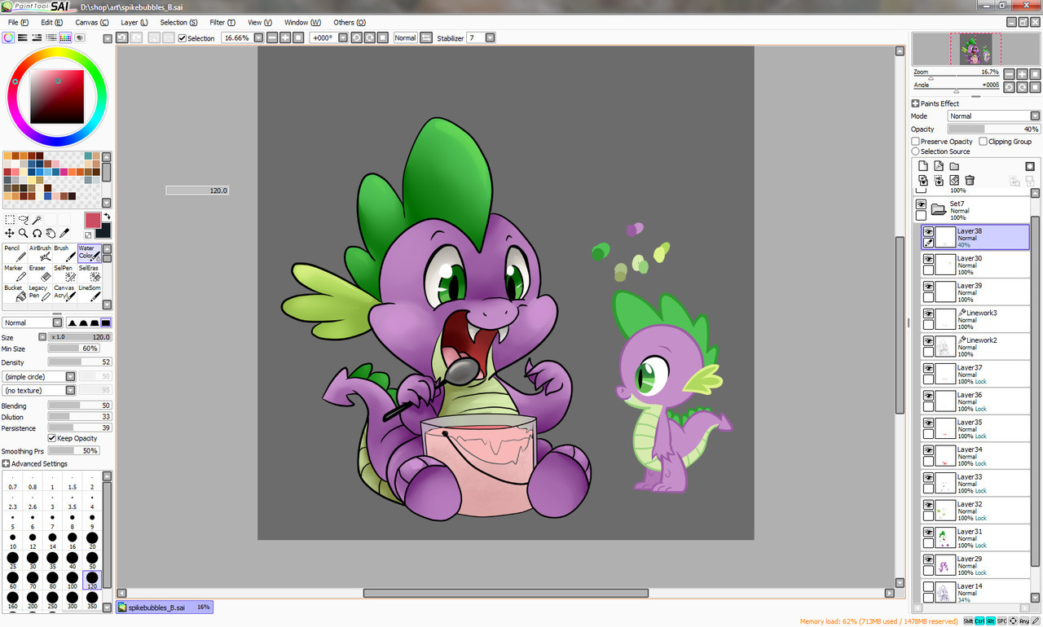Image resolution: width=1043 pixels, height=627 pixels.
Task: Toggle the swatches panel icon
Action: pyautogui.click(x=66, y=37)
